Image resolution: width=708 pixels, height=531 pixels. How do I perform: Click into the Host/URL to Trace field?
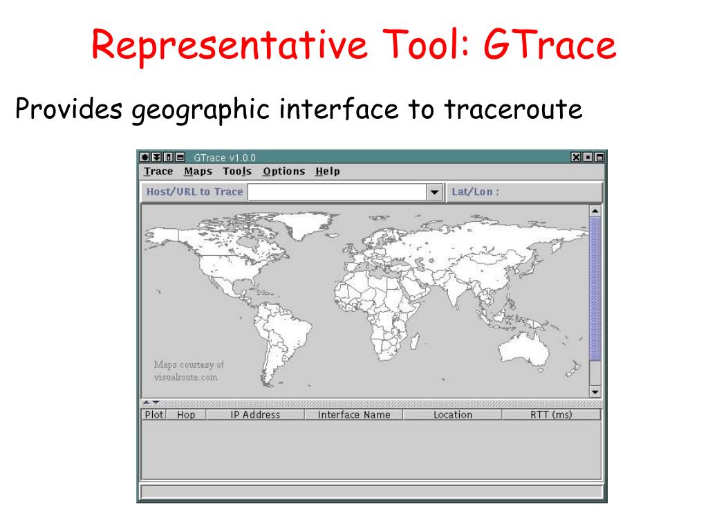point(337,192)
